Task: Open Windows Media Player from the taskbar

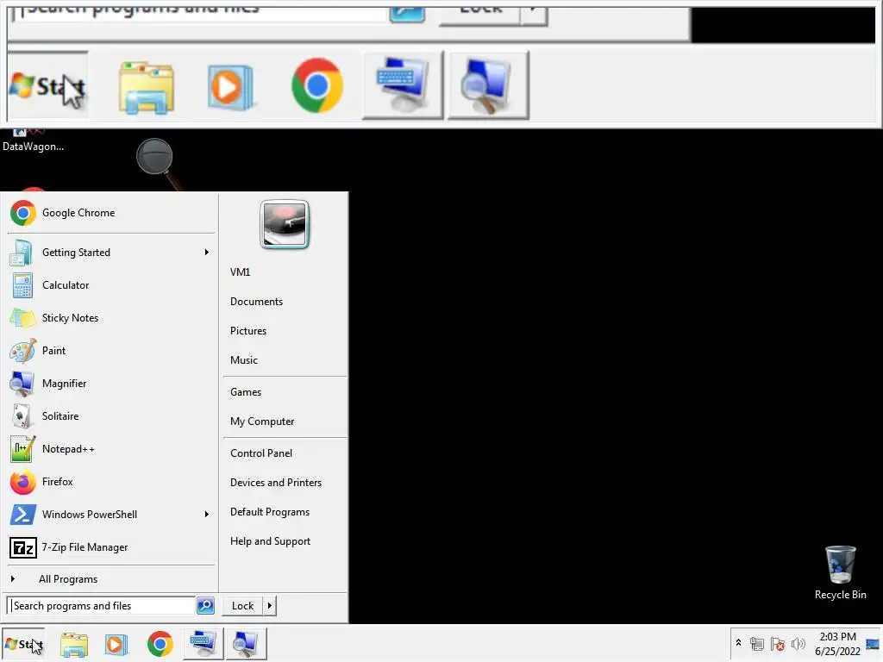Action: click(116, 645)
